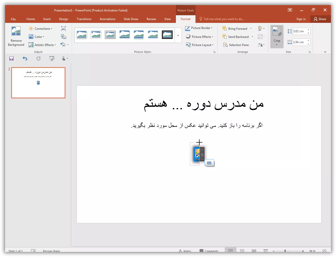Open Selection Pane

point(236,45)
